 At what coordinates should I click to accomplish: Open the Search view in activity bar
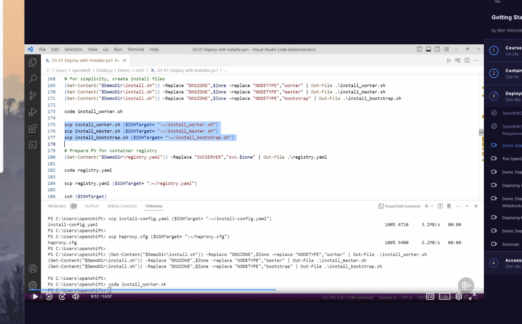(x=33, y=79)
